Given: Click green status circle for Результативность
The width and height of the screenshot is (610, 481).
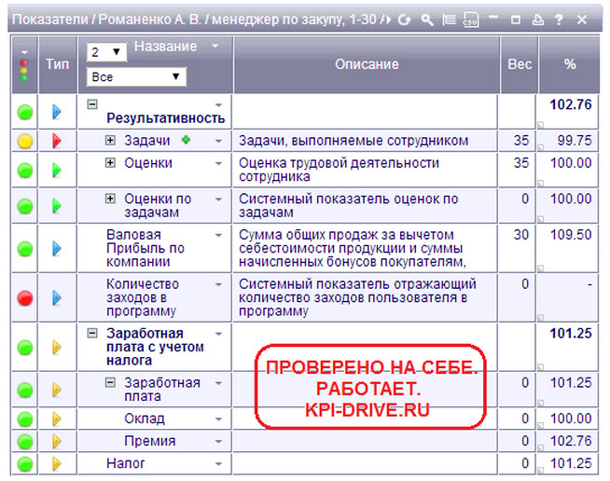Looking at the screenshot, I should pos(25,113).
